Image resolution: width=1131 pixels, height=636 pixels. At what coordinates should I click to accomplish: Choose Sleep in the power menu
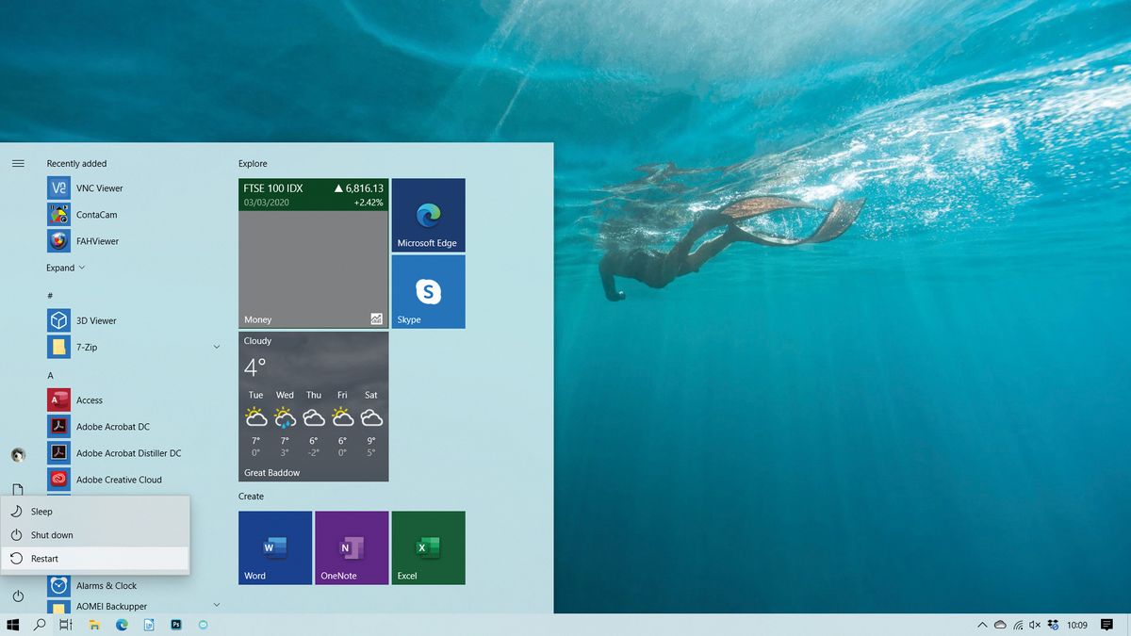95,512
